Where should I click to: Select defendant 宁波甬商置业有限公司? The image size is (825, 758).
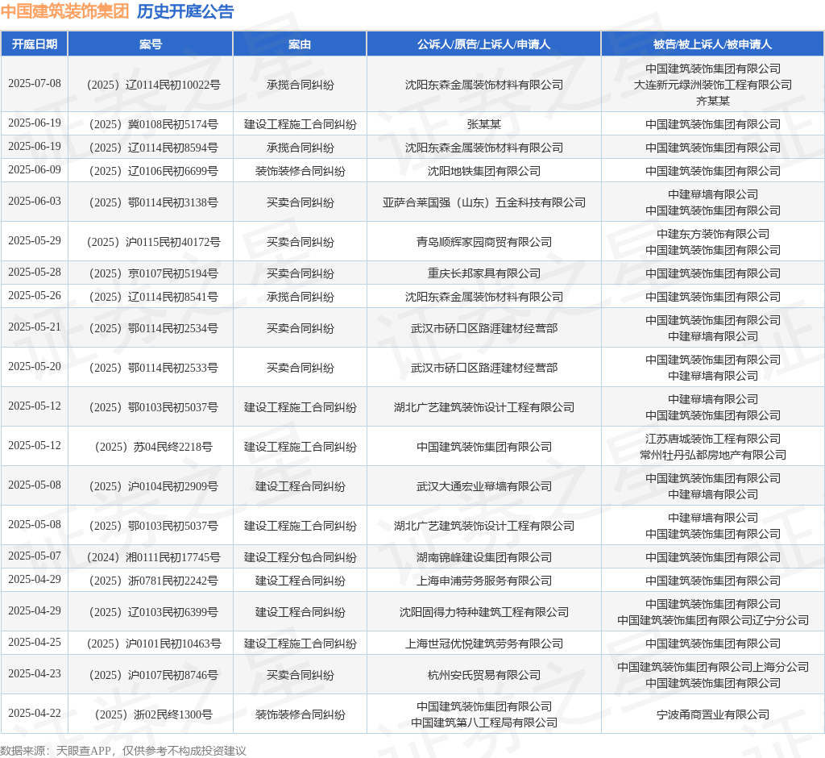713,714
